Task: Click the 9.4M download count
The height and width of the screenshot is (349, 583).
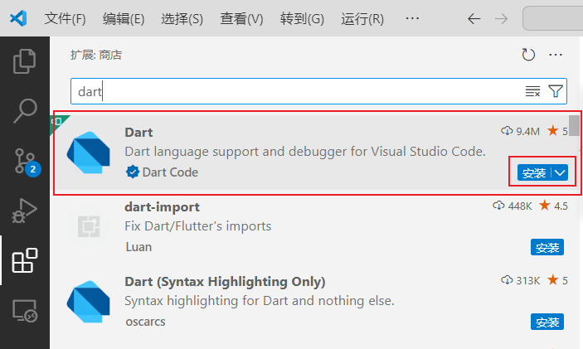Action: [x=527, y=131]
